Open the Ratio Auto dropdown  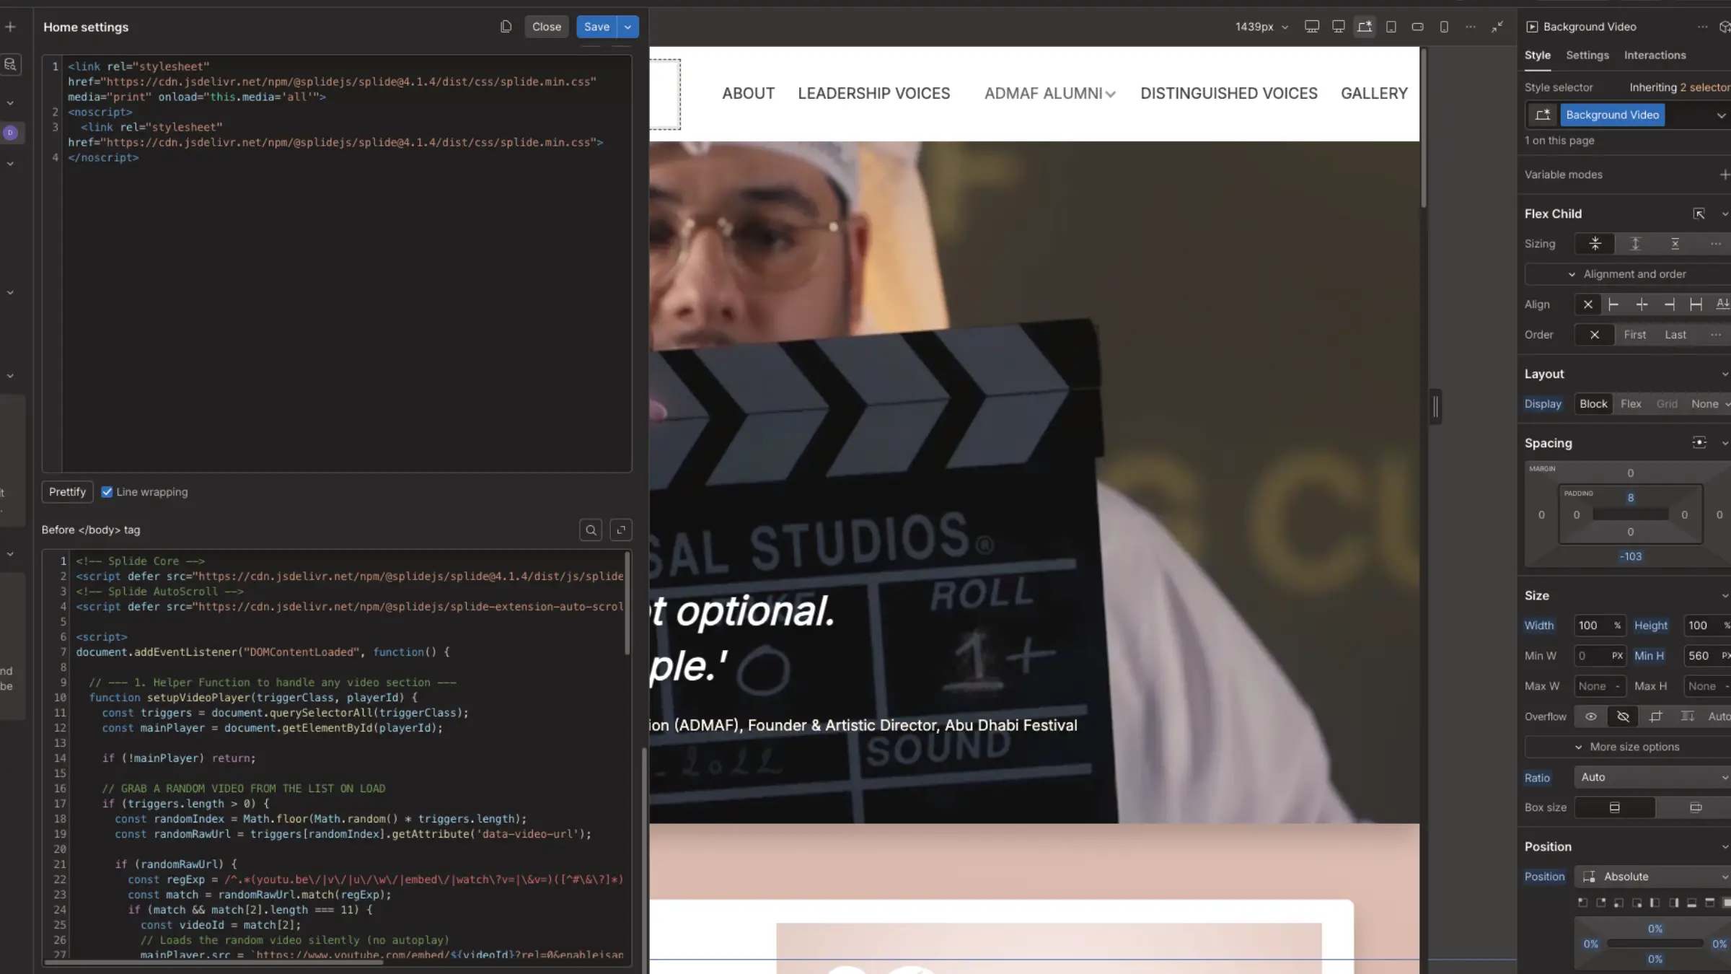click(1652, 777)
